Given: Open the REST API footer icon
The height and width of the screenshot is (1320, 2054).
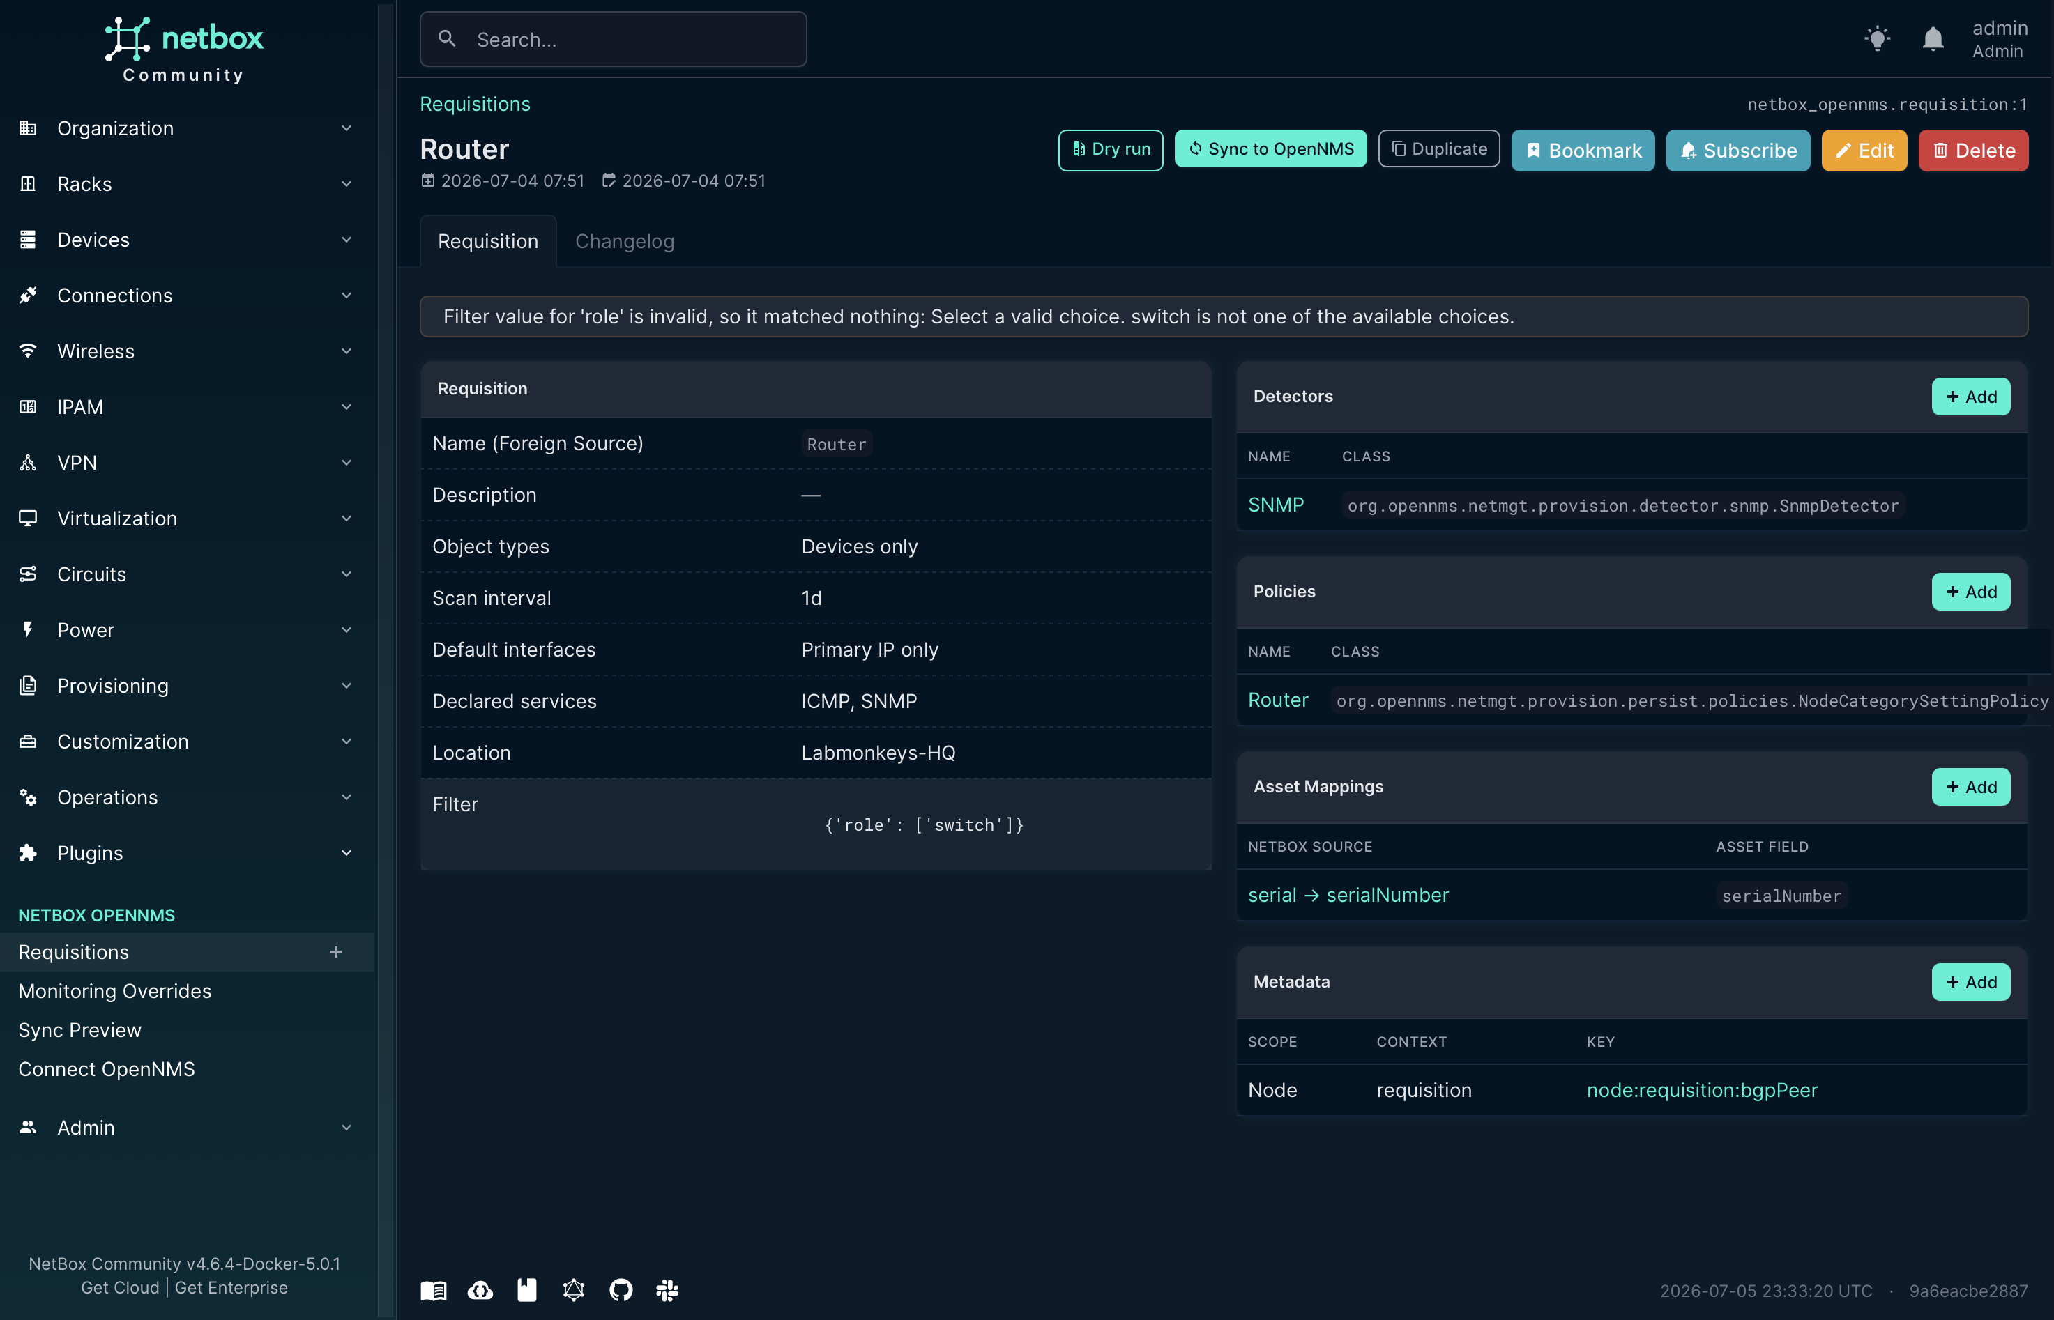Looking at the screenshot, I should coord(527,1290).
